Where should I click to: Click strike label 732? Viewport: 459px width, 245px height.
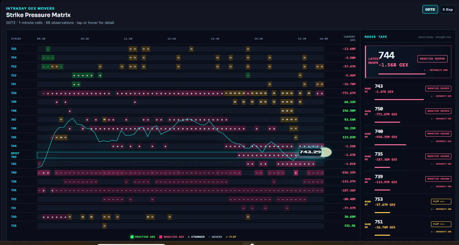[x=14, y=199]
